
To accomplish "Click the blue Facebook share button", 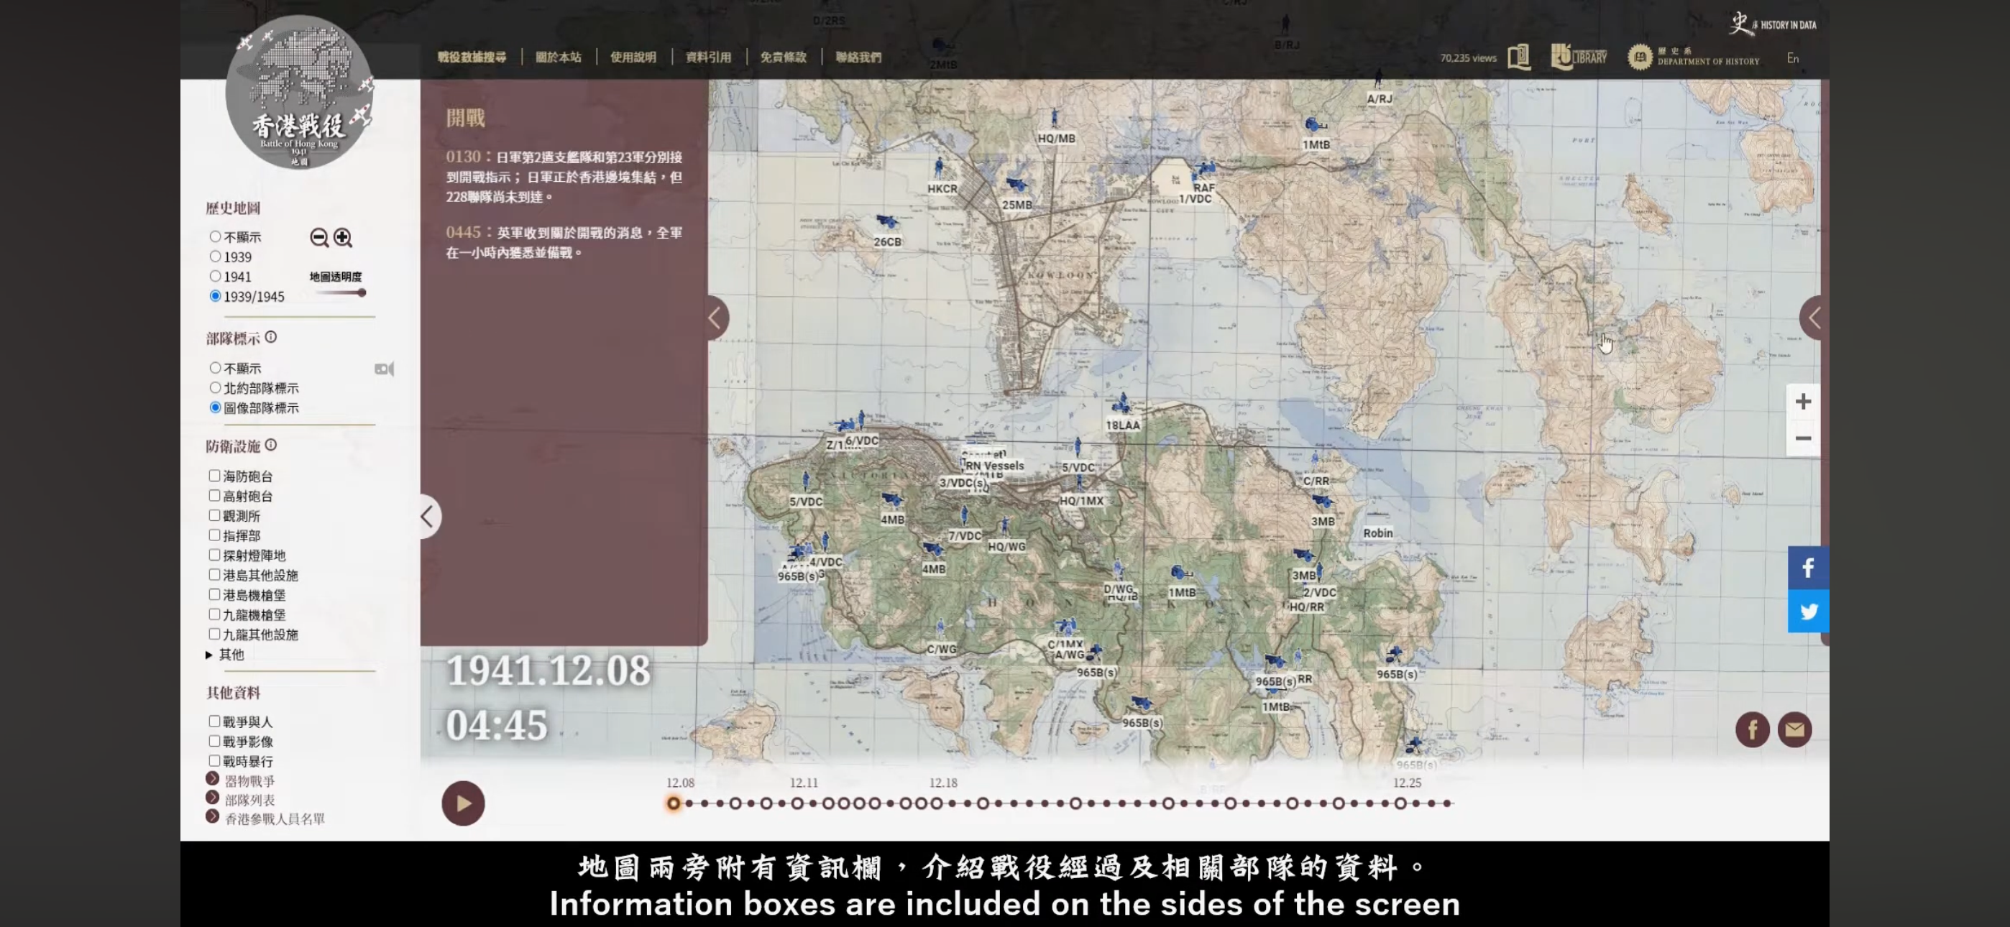I will (x=1808, y=568).
